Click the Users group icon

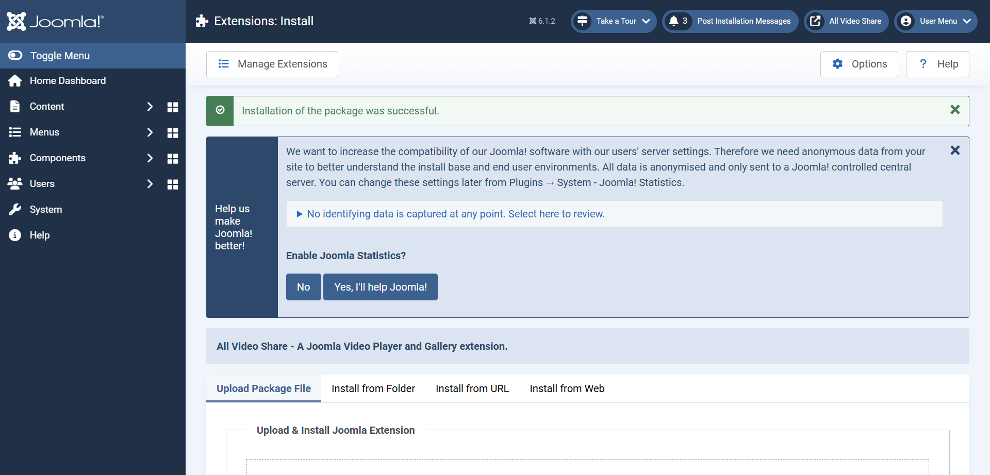15,183
